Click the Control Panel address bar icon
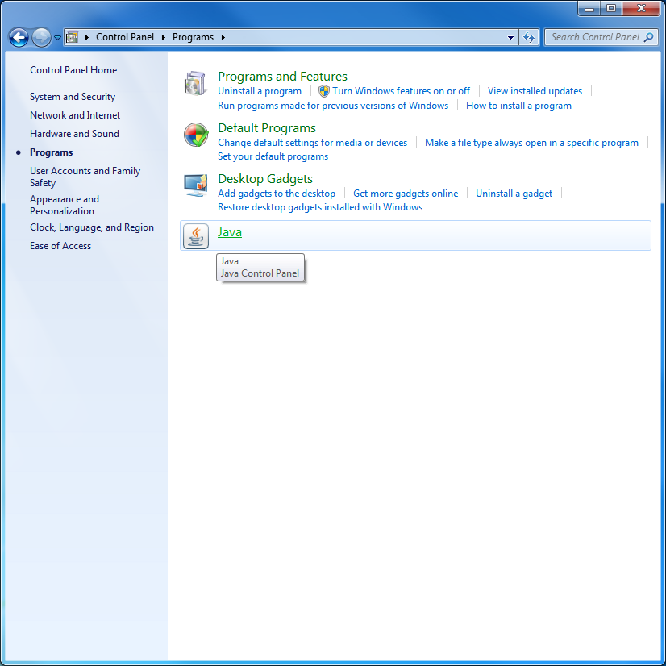The image size is (666, 666). point(72,37)
